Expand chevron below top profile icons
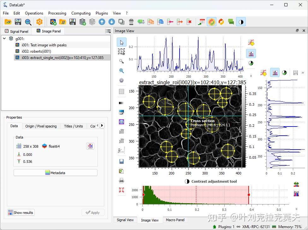The width and height of the screenshot is (308, 230). 251,76
